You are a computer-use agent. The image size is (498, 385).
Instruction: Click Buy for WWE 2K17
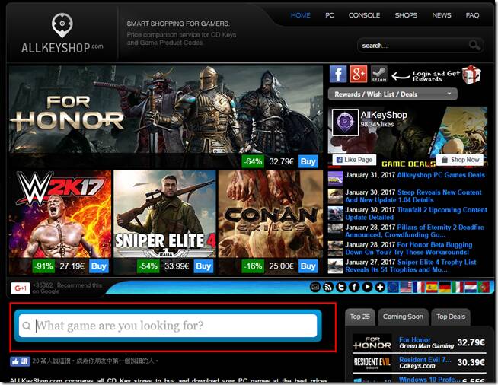click(99, 266)
